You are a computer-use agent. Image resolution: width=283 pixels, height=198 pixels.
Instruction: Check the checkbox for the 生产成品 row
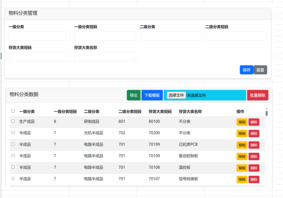click(x=13, y=121)
